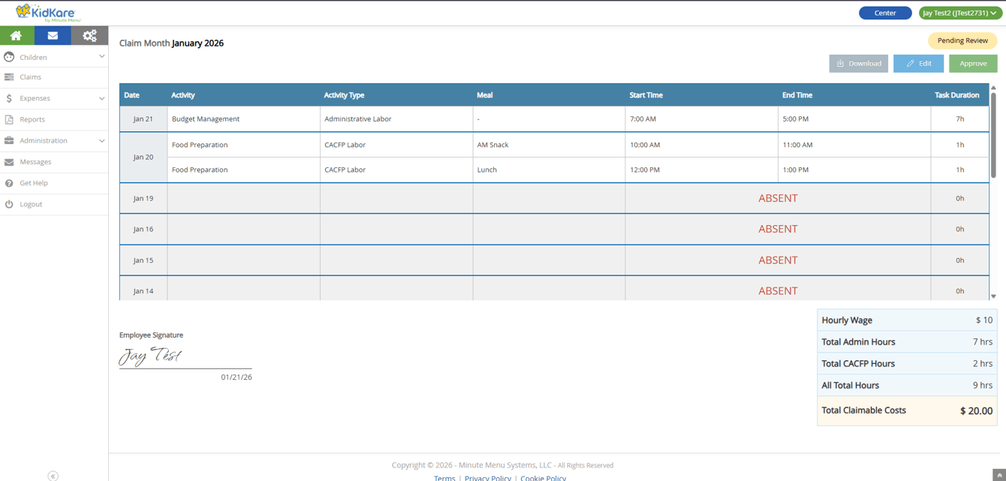1006x481 pixels.
Task: Open the Terms link in footer
Action: (444, 477)
